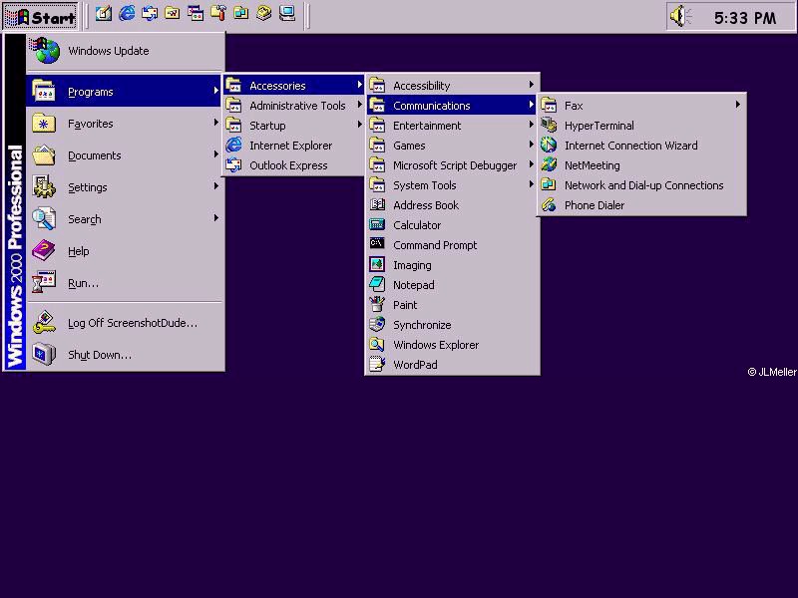Open the Entertainment submenu

pyautogui.click(x=452, y=126)
